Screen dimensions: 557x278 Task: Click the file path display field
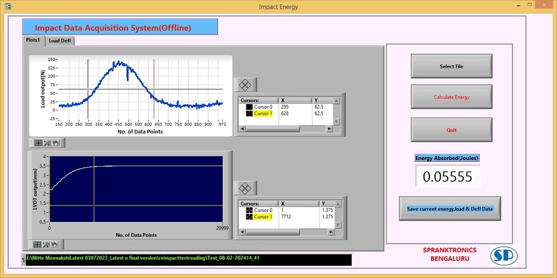(188, 260)
